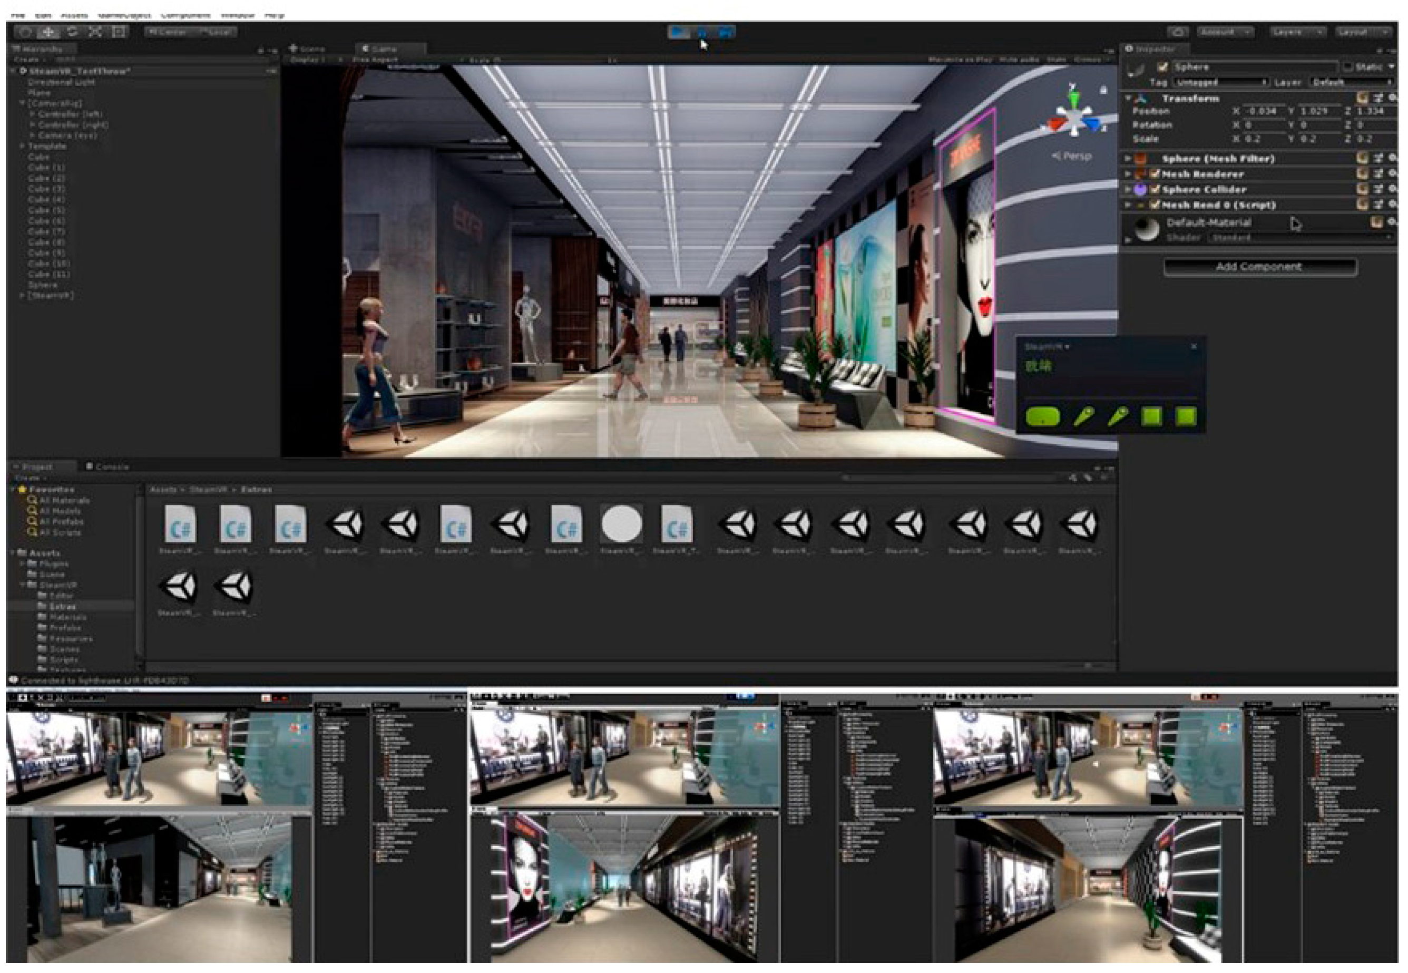This screenshot has height=973, width=1408.
Task: Open the Console tab
Action: point(107,466)
